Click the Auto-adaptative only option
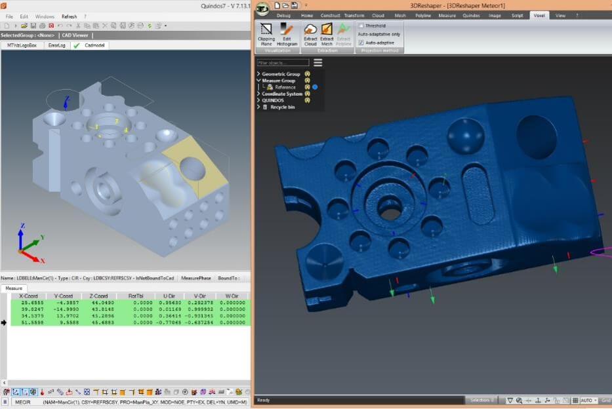The image size is (612, 409). (379, 34)
